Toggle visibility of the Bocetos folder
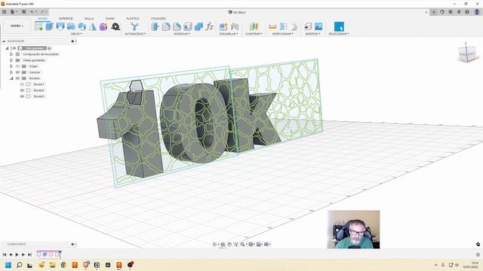The image size is (483, 271). [x=17, y=78]
